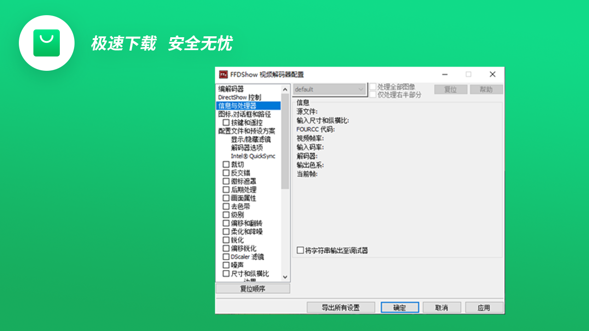589x331 pixels.
Task: Select 编解码器 in the left tree
Action: (x=232, y=90)
